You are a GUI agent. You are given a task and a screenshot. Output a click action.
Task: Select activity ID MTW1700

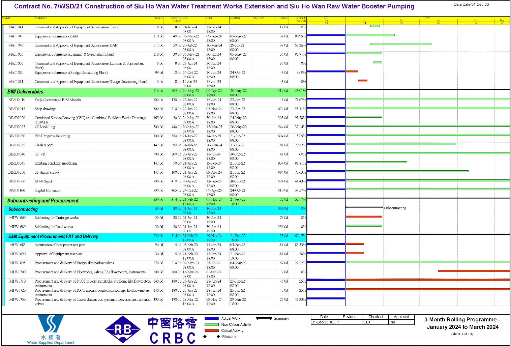17,272
